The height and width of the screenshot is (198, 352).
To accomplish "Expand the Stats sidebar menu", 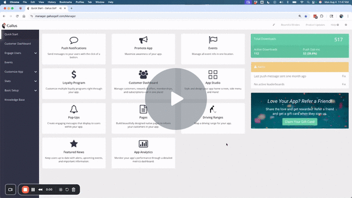I will tap(20, 81).
